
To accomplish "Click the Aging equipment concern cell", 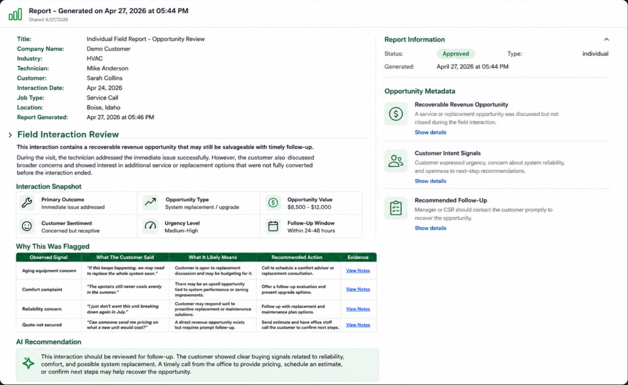I will (x=49, y=271).
